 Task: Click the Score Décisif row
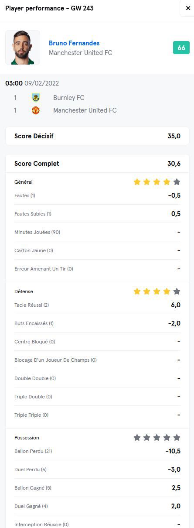[x=97, y=136]
